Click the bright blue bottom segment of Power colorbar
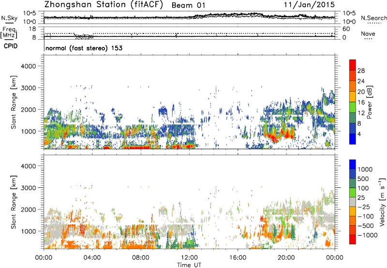The width and height of the screenshot is (387, 268). point(353,139)
